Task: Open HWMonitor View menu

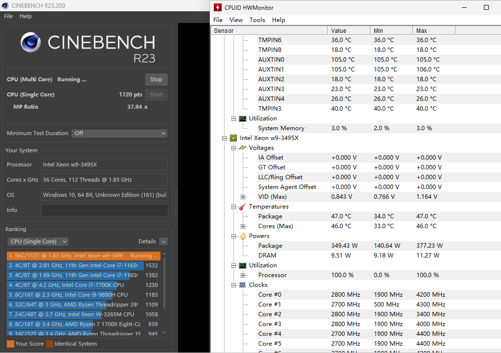Action: pyautogui.click(x=236, y=20)
